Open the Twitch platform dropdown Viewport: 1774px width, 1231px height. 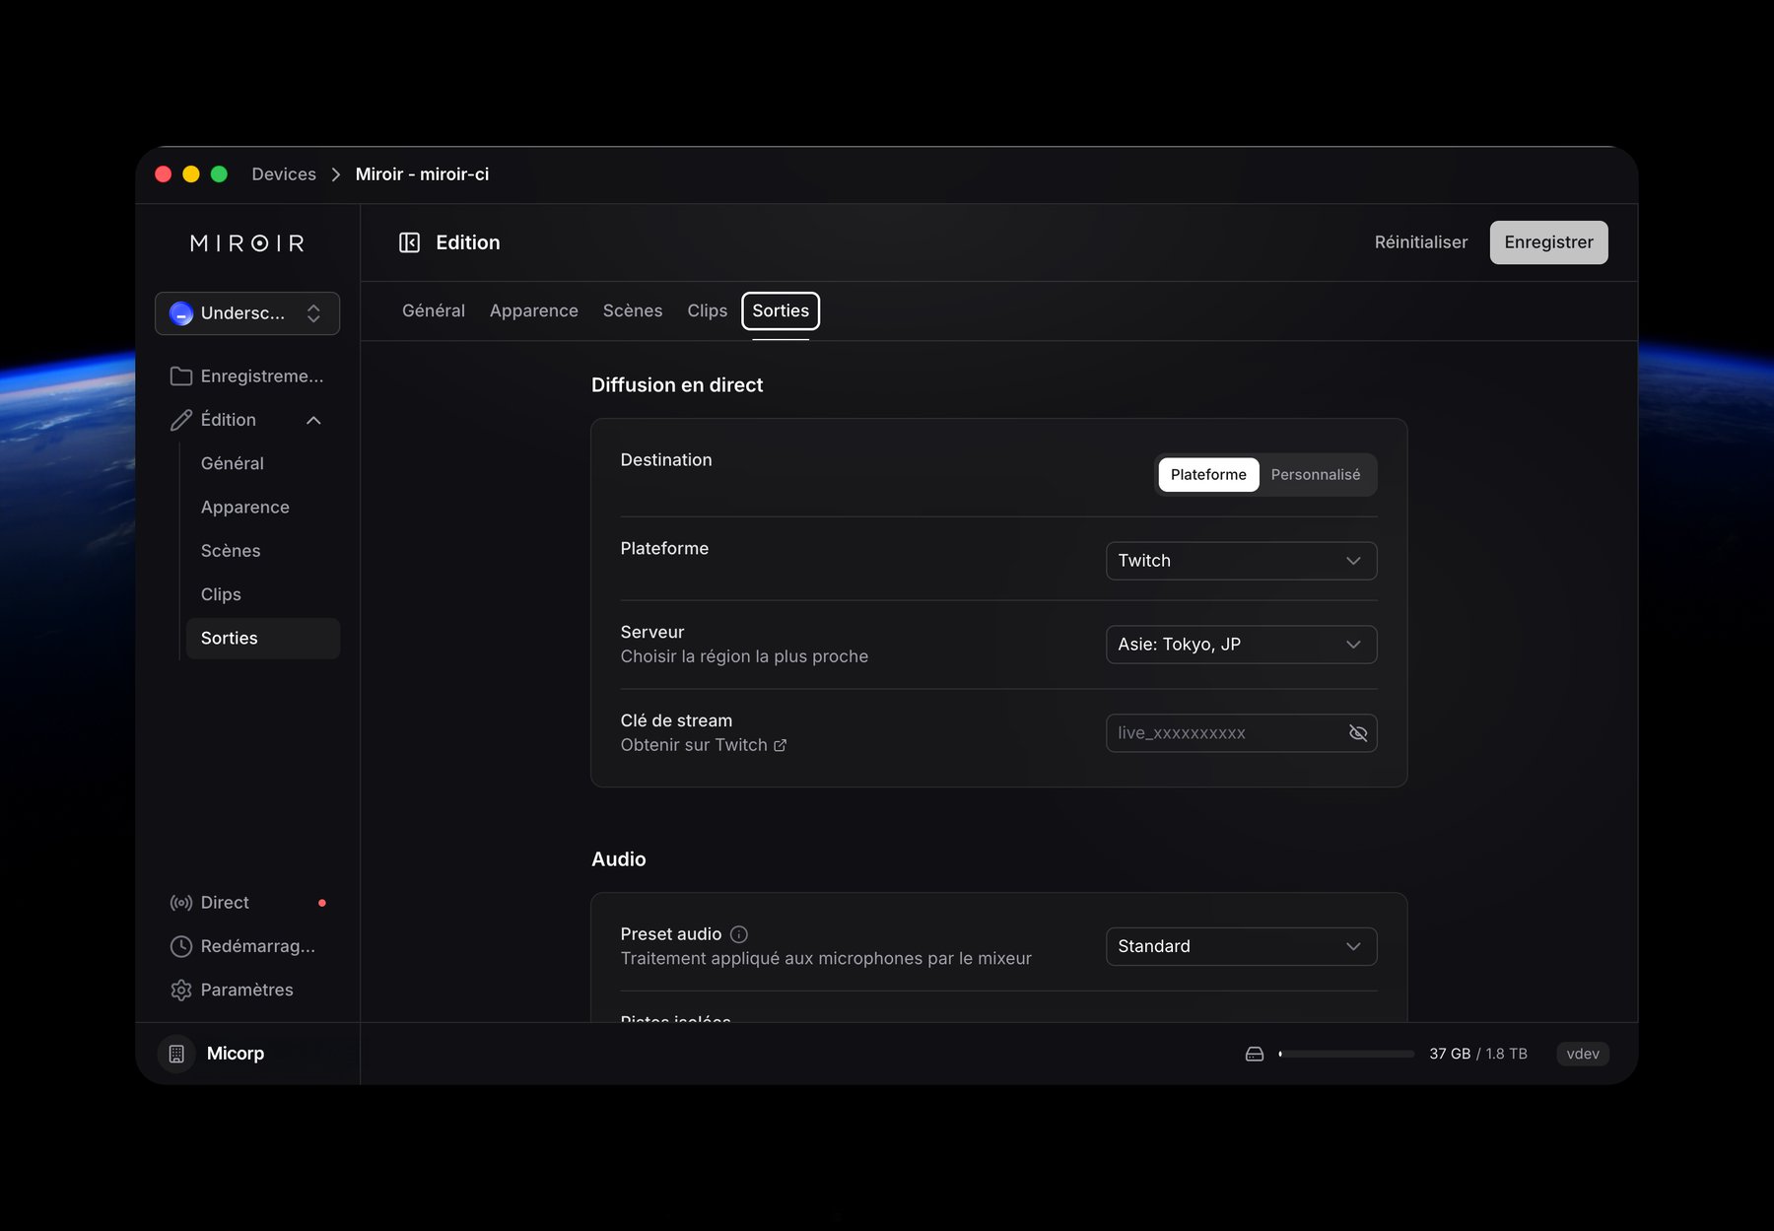pos(1240,560)
